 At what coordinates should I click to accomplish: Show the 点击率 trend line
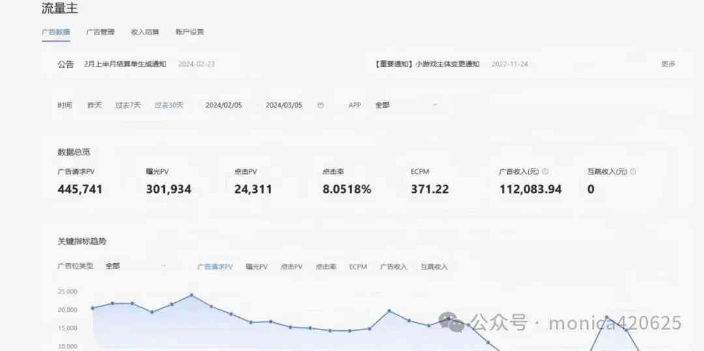pyautogui.click(x=325, y=267)
